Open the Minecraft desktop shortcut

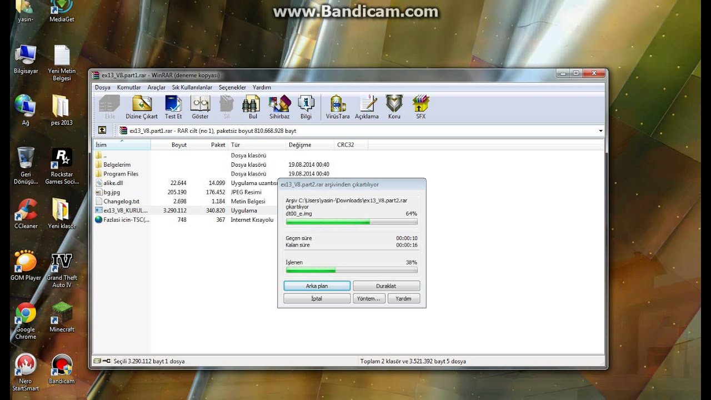pyautogui.click(x=62, y=317)
